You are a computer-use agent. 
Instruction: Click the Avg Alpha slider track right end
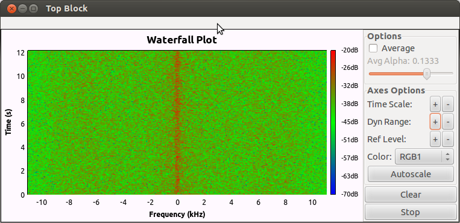[452, 74]
